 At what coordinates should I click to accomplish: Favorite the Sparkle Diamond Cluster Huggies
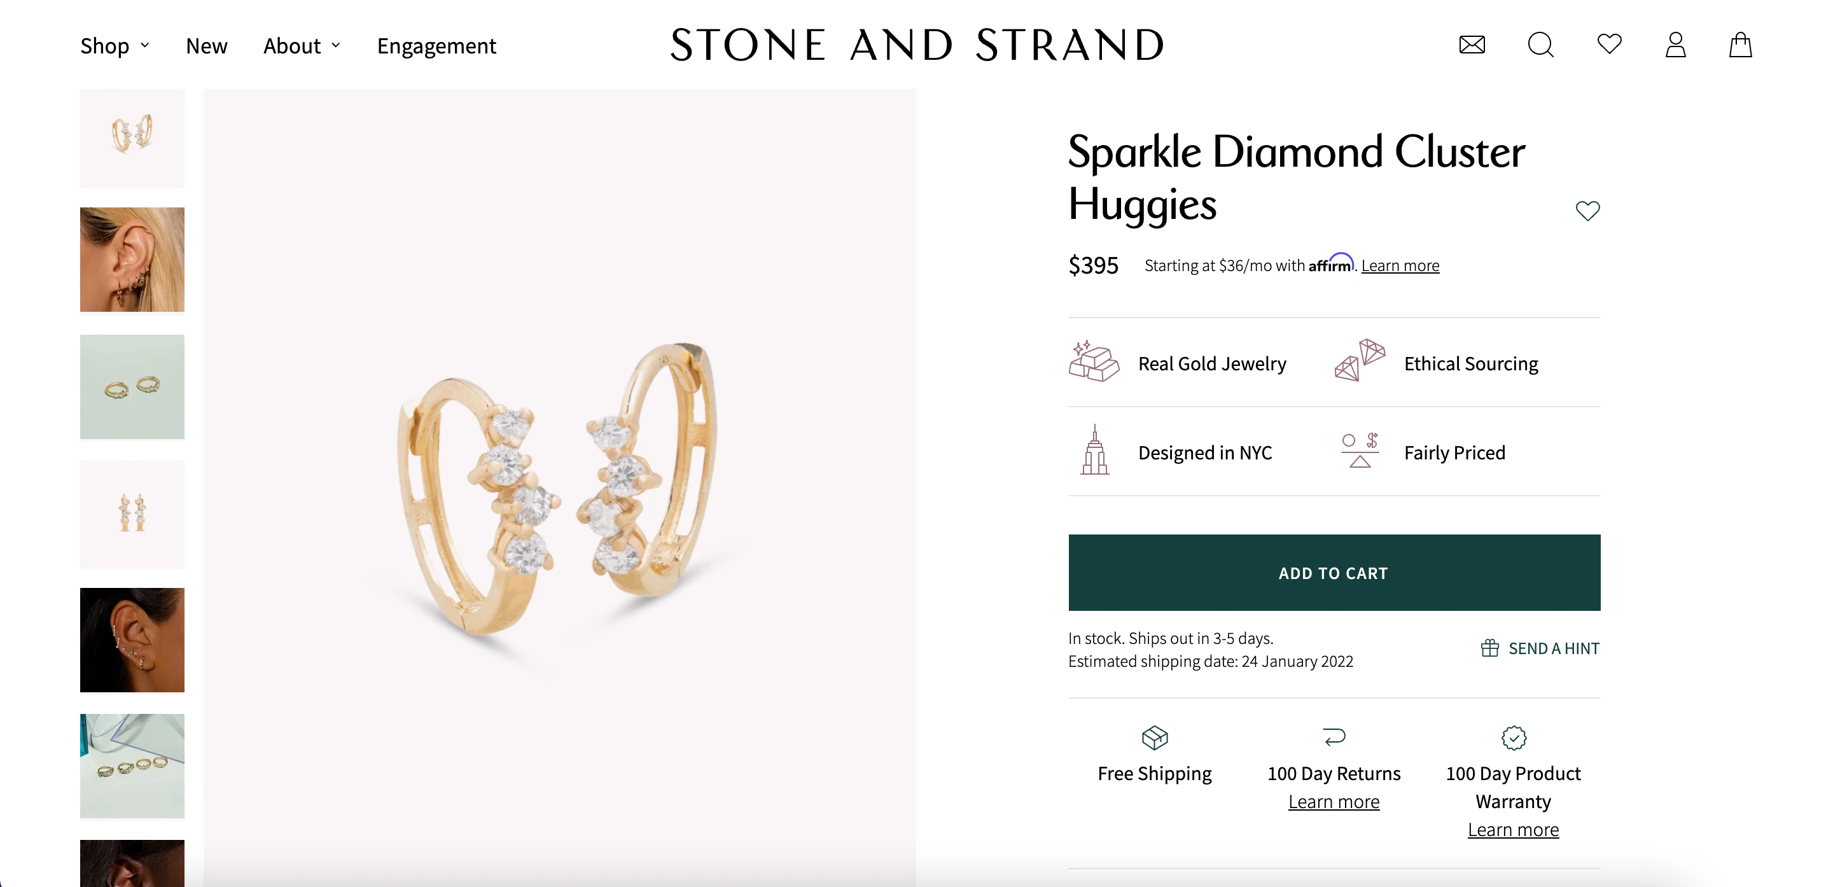point(1587,211)
